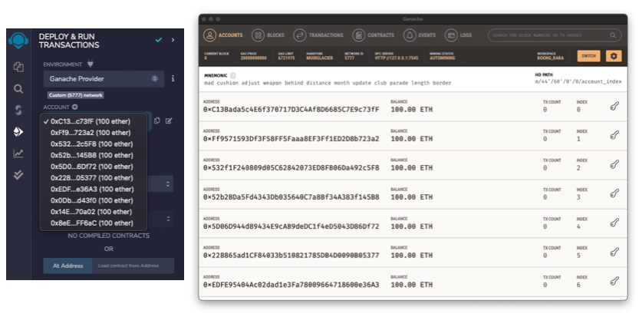Show private key for index 1 account
This screenshot has height=317, width=639.
[x=614, y=135]
